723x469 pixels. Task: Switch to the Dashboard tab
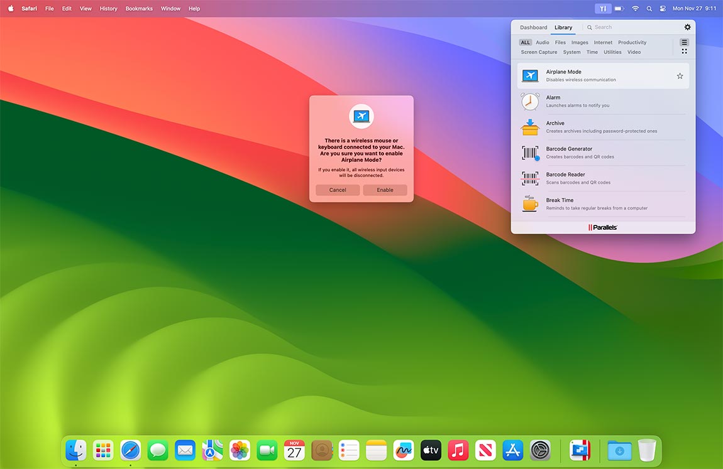533,28
